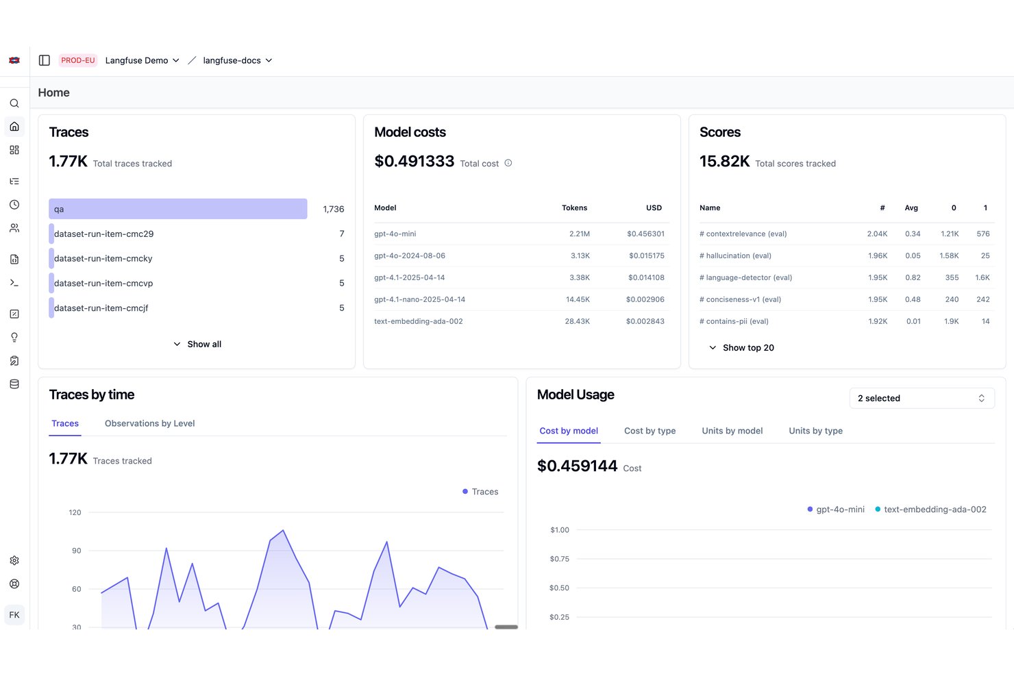Open the Prompts file icon
Screen dimensions: 1014x676
(14, 260)
